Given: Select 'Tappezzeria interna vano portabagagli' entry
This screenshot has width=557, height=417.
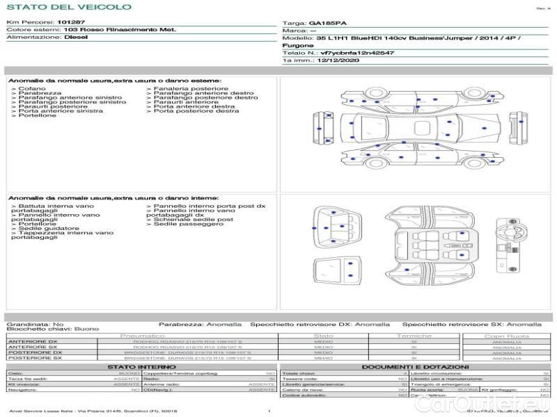Looking at the screenshot, I should (62, 235).
